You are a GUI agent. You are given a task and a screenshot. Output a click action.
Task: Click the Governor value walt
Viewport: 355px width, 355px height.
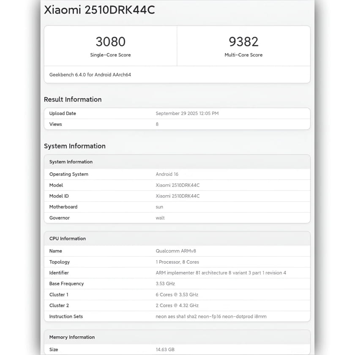point(160,218)
